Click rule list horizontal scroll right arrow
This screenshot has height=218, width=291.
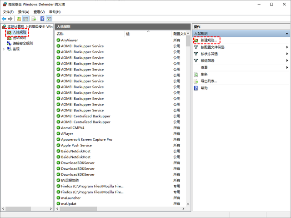(x=183, y=209)
